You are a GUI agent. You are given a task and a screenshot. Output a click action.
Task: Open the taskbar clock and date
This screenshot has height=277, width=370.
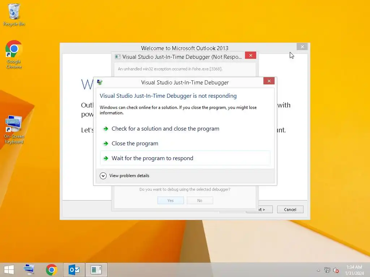tap(354, 270)
